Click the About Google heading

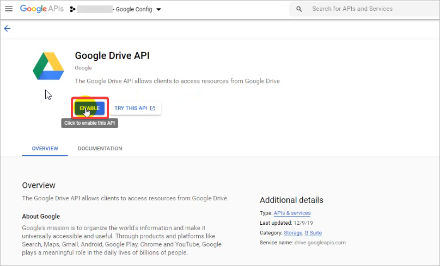[x=41, y=216]
